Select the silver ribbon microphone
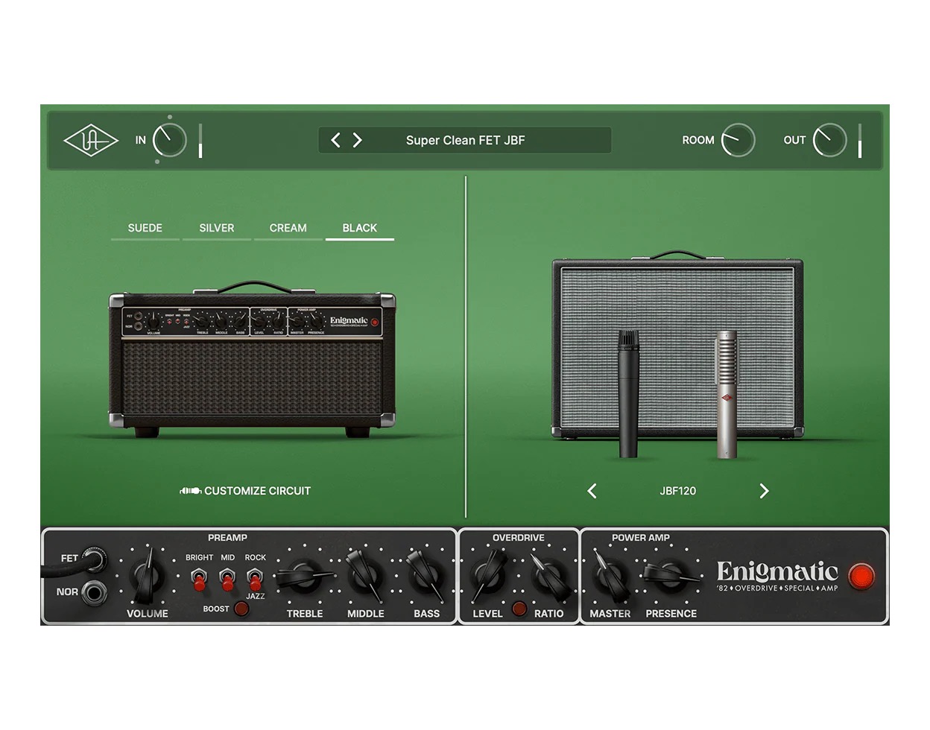Image resolution: width=930 pixels, height=730 pixels. tap(727, 394)
